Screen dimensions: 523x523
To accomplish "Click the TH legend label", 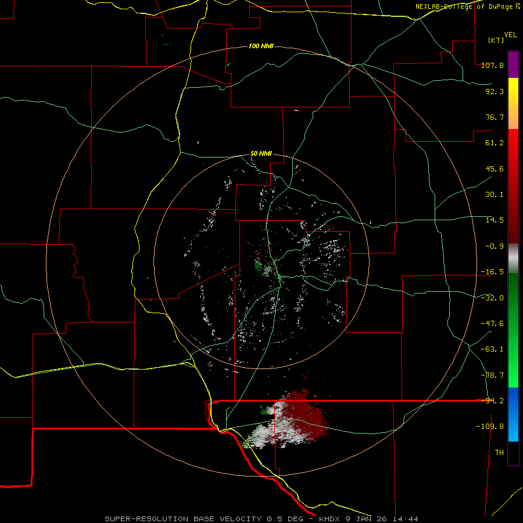I will coord(499,453).
